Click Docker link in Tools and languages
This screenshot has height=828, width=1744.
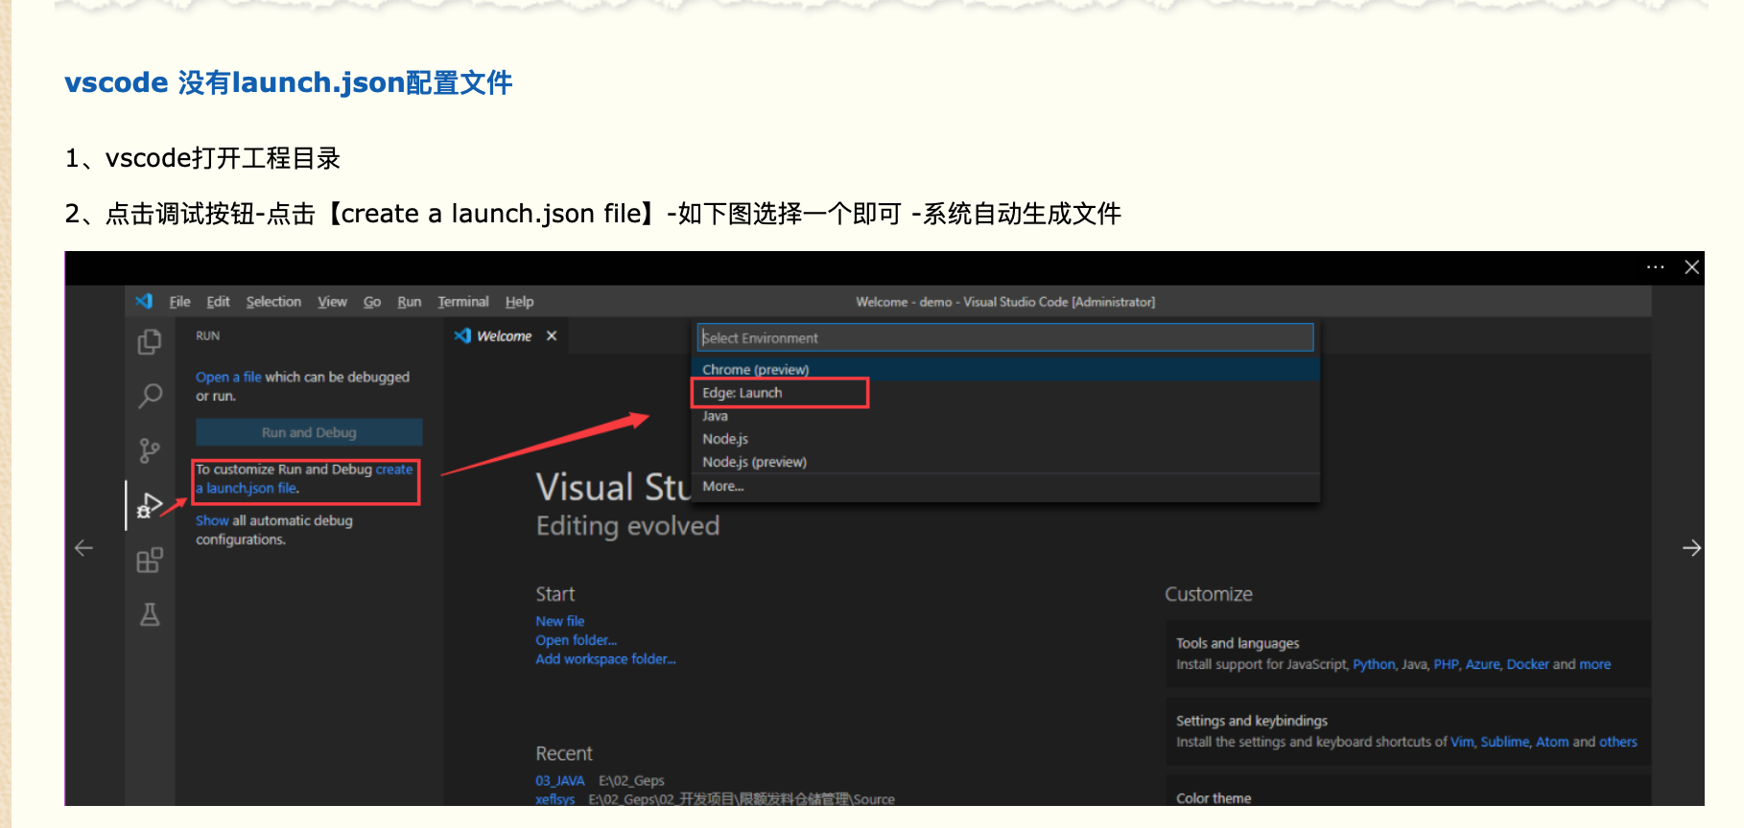click(1527, 664)
